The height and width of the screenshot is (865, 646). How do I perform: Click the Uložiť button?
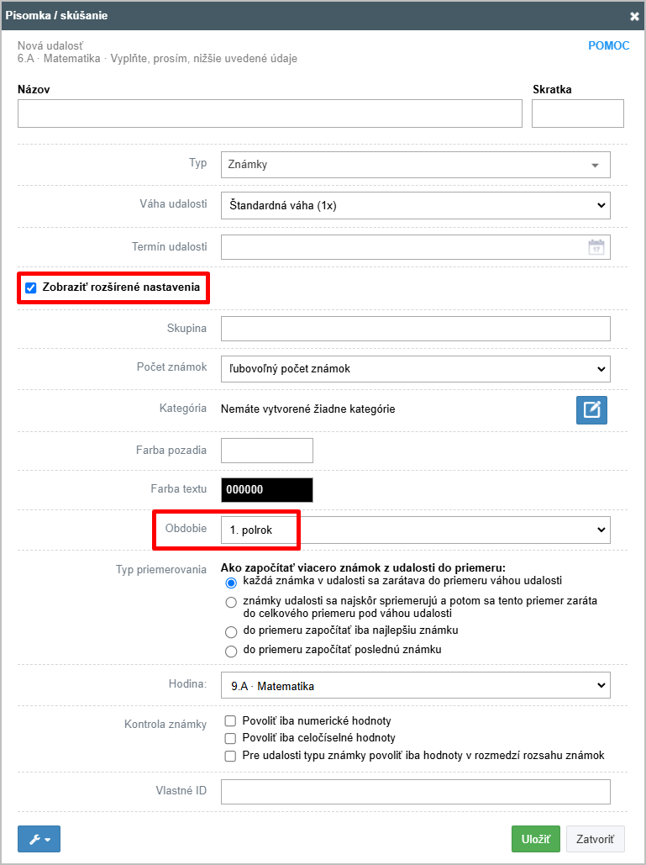[x=536, y=839]
